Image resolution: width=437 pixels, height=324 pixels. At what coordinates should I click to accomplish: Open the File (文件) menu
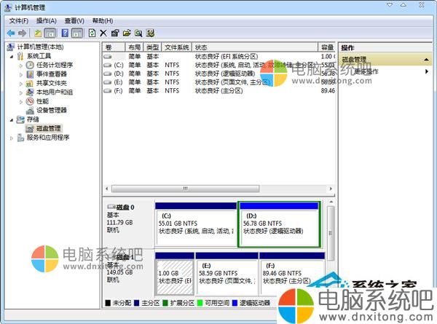pos(19,21)
